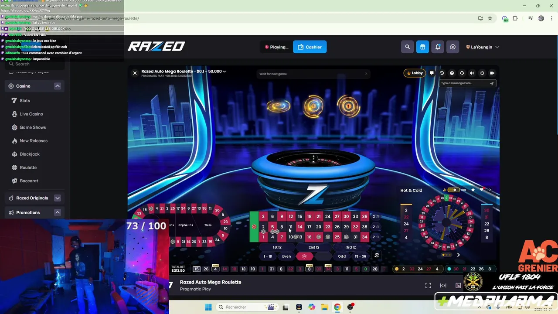The width and height of the screenshot is (558, 314).
Task: Toggle the red color bet diamond
Action: pyautogui.click(x=304, y=256)
